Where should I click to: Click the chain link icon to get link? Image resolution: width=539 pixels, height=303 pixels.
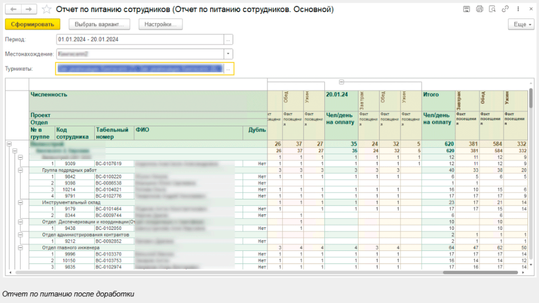click(x=505, y=9)
